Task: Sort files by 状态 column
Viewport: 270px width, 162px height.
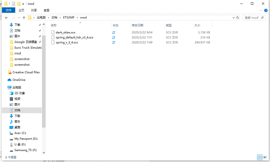Action: [115, 25]
